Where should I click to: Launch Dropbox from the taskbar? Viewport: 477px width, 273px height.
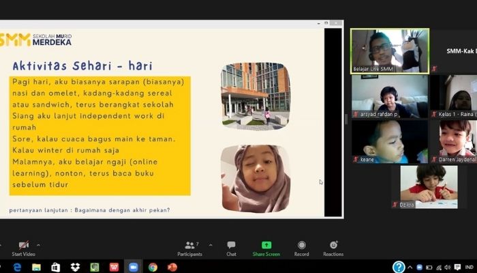tap(75, 267)
